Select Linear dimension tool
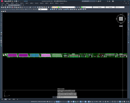This screenshot has width=130, height=103. (x=2, y=9)
